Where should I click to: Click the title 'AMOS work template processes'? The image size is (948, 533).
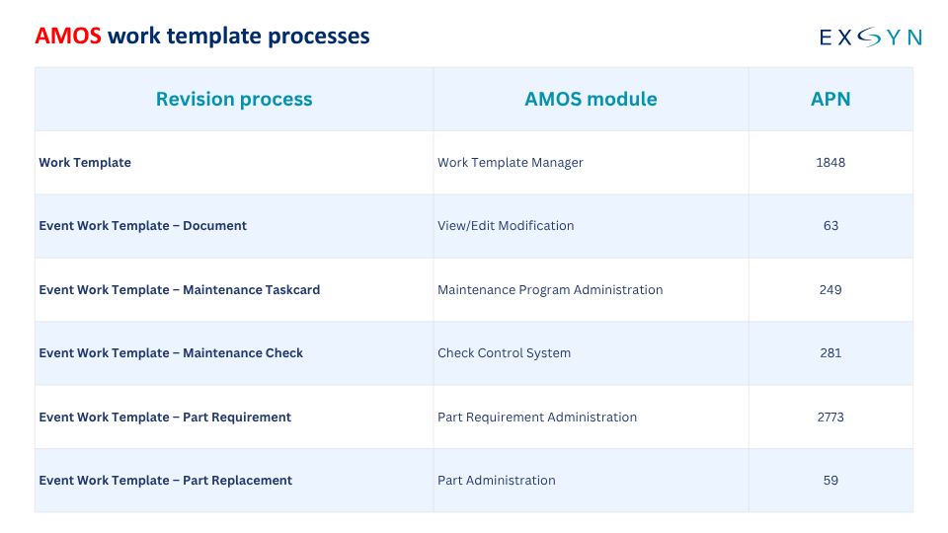click(201, 37)
